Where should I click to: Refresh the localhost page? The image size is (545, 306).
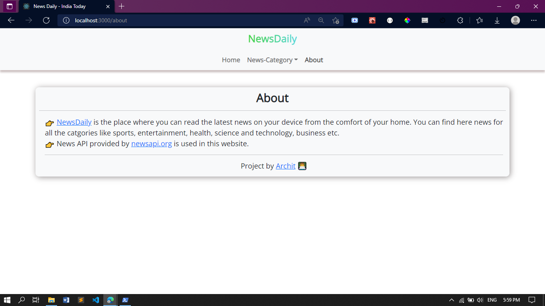coord(46,20)
